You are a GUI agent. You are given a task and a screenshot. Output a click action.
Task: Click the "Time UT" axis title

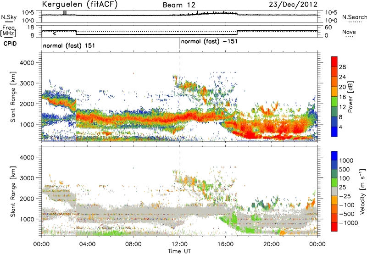click(x=179, y=251)
